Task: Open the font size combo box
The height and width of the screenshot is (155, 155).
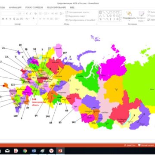Action: pyautogui.click(x=22, y=13)
